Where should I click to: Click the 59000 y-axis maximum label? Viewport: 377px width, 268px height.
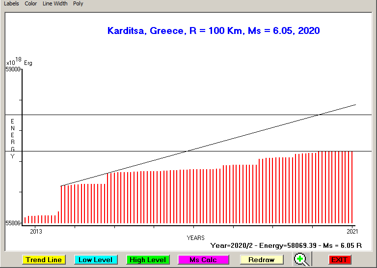pos(13,69)
